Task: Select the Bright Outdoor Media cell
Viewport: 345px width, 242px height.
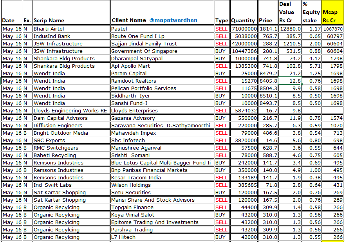Action: pos(71,133)
